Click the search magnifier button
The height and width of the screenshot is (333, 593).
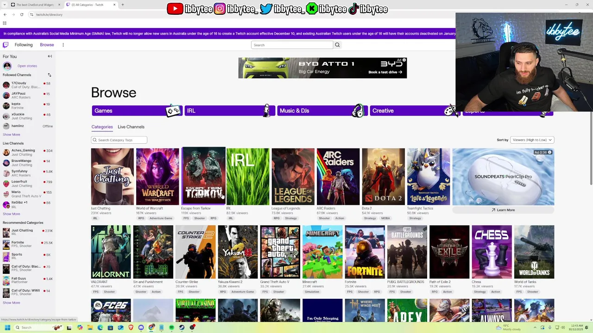tap(337, 45)
